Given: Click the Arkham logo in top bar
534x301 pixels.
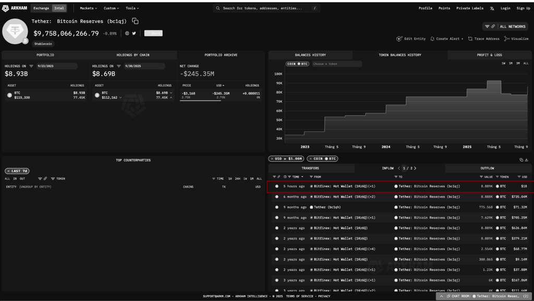Looking at the screenshot, I should (15, 8).
